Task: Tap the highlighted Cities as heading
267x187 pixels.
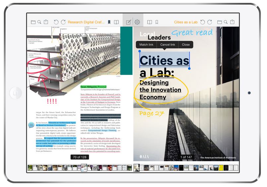Action: (164, 60)
